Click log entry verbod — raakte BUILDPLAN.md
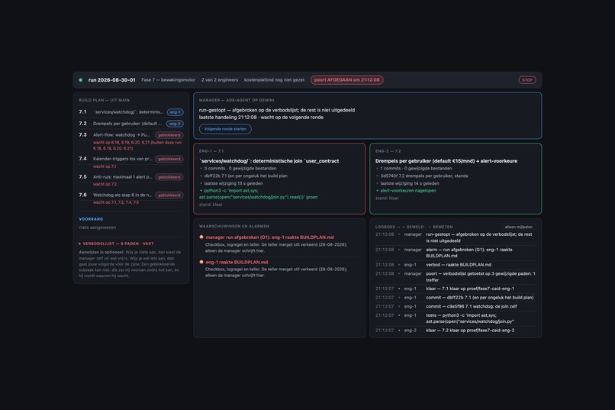The image size is (615, 410). coord(456,265)
